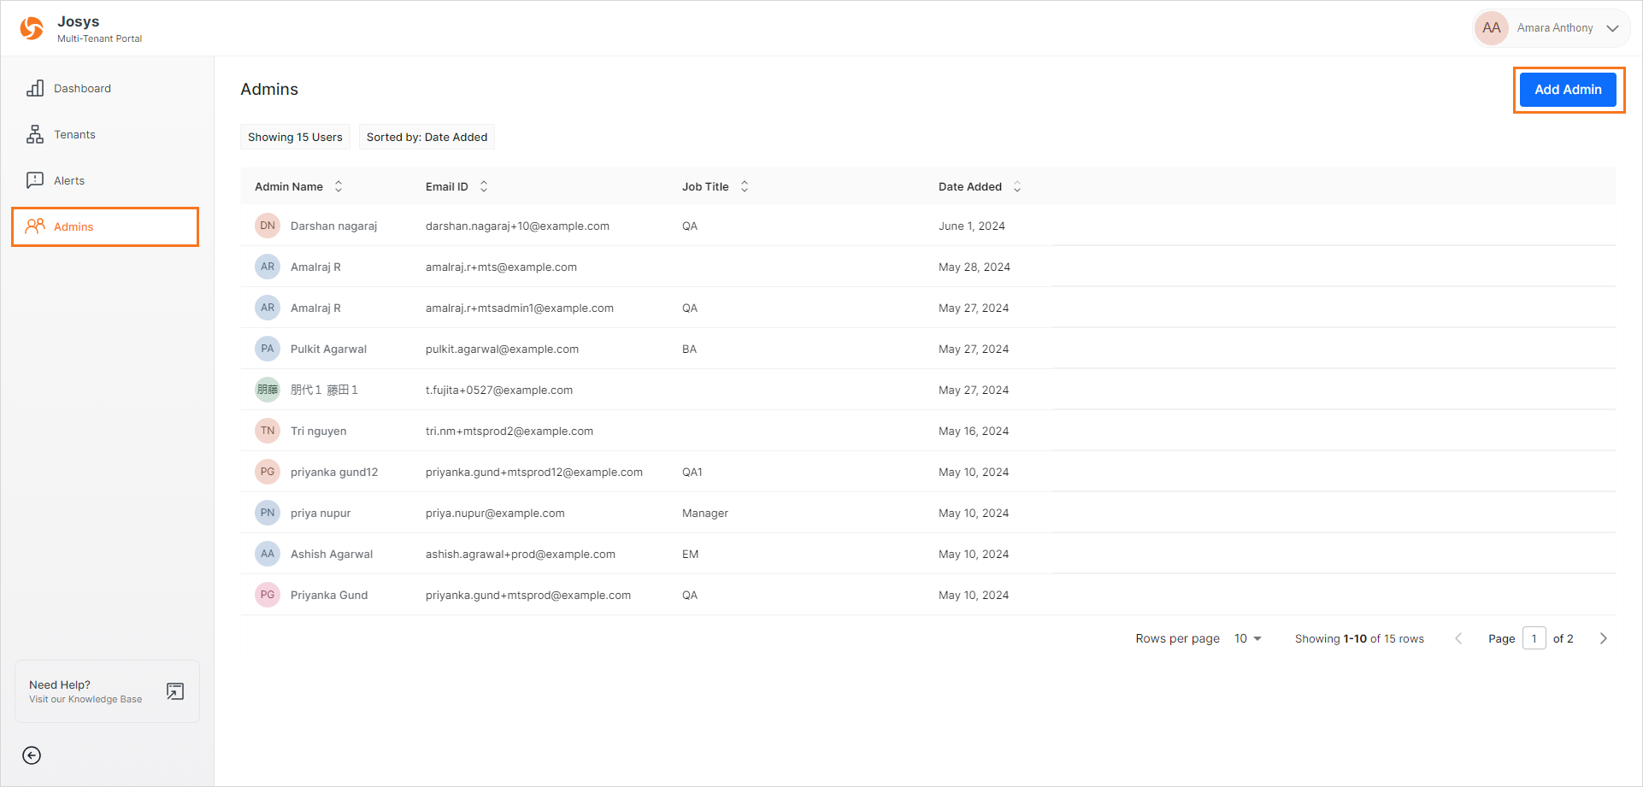Screen dimensions: 1643x787
Task: Click the email pulkit.agarwal@example.com
Action: [x=502, y=349]
